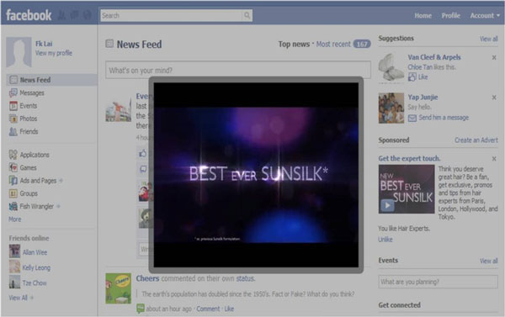Click the What's on your mind field
This screenshot has width=505, height=317.
(238, 70)
